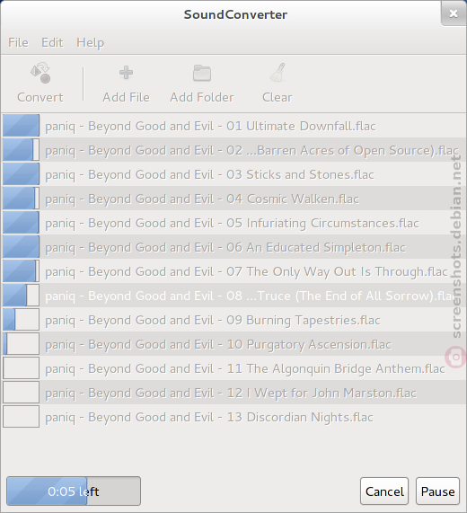Screen dimensions: 467x513
Task: Cancel the conversion
Action: (384, 491)
